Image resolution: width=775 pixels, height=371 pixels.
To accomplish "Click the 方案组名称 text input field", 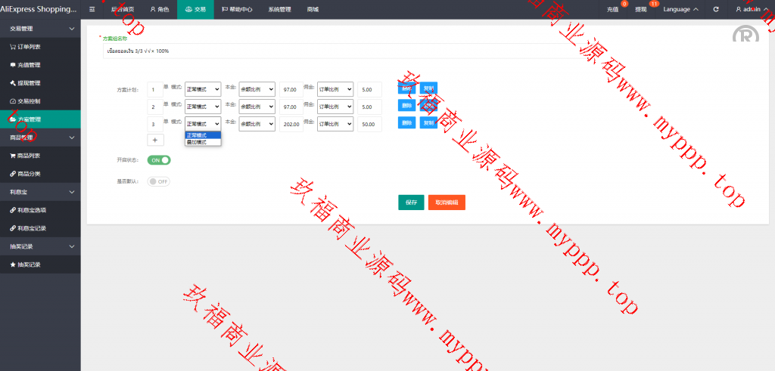I will point(333,51).
